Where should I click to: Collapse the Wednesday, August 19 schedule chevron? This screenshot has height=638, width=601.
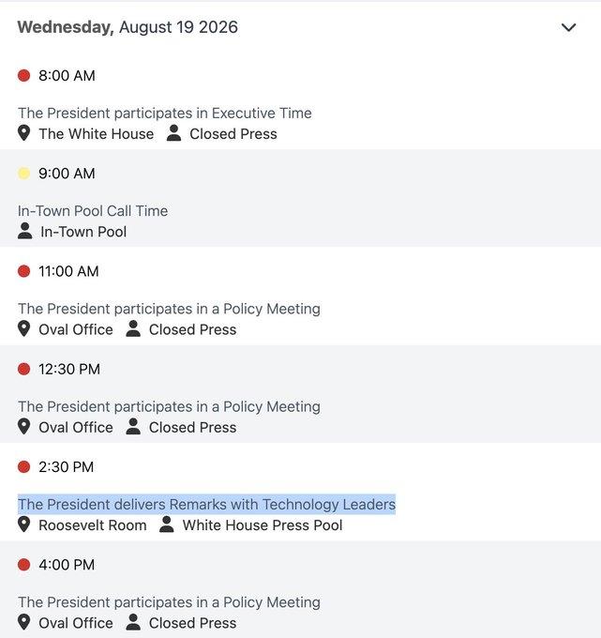tap(568, 27)
